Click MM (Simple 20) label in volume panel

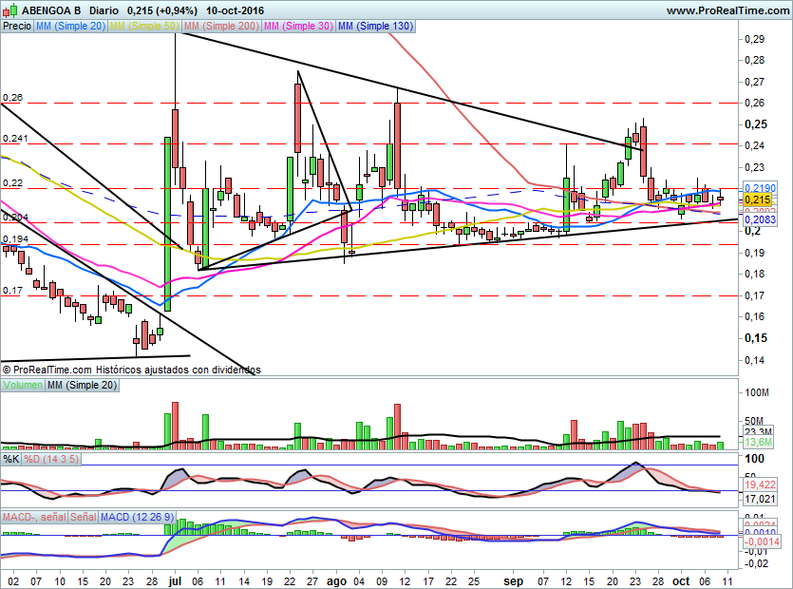82,385
